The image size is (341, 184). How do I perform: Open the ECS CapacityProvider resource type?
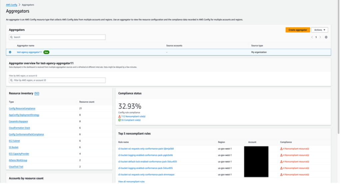click(x=19, y=154)
